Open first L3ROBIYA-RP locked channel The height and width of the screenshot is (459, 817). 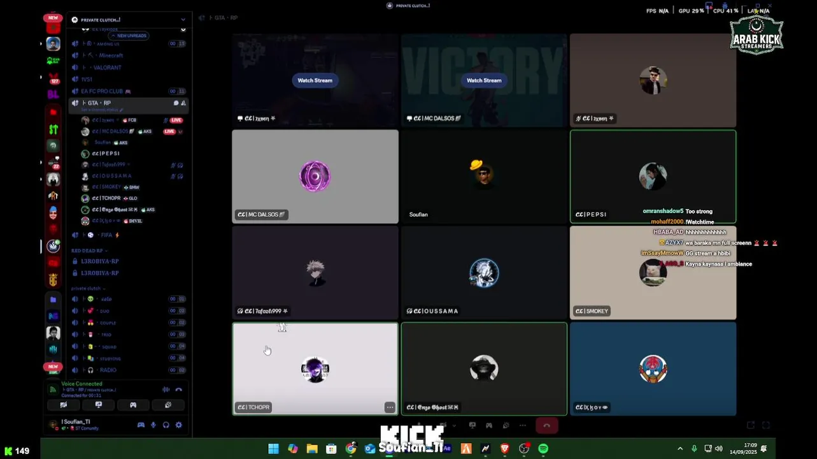[x=129, y=261]
